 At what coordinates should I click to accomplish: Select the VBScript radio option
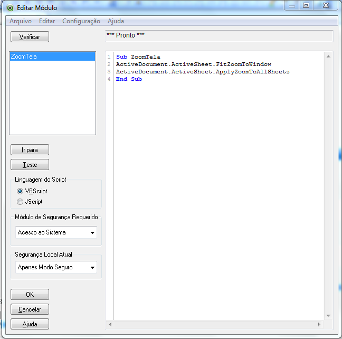tap(20, 191)
